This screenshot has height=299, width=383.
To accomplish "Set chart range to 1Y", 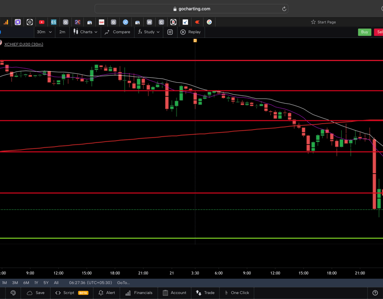I will (x=36, y=283).
